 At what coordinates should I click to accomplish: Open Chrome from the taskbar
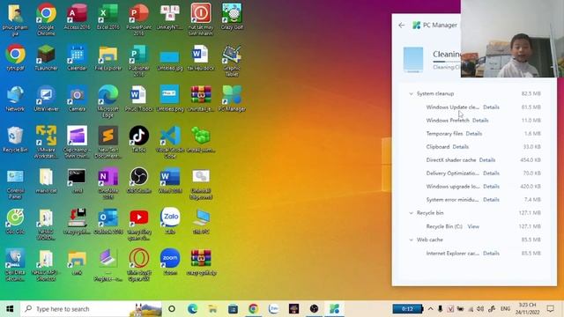pyautogui.click(x=253, y=309)
